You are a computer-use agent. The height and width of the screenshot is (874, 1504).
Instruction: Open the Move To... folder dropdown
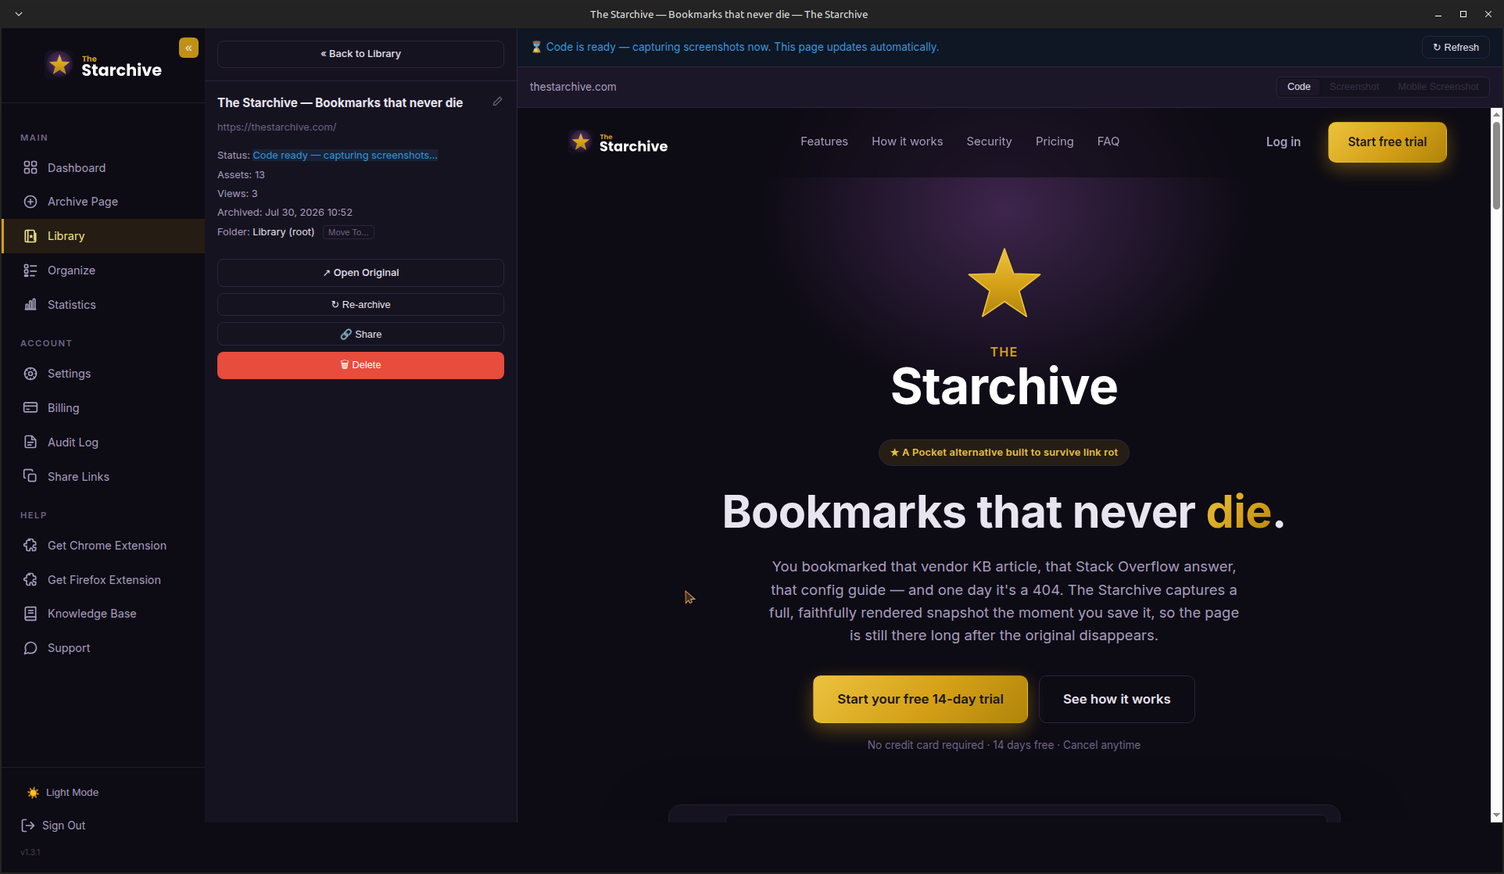tap(349, 232)
